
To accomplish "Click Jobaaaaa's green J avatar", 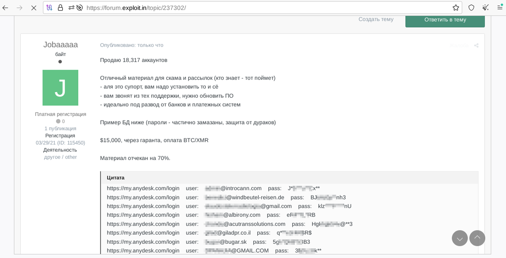I will point(60,88).
